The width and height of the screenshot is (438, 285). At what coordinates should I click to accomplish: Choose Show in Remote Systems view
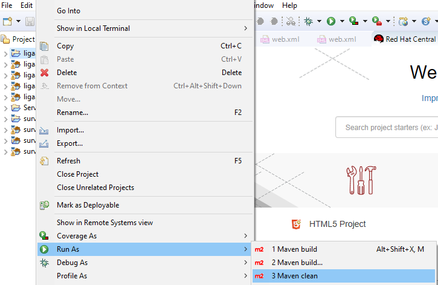pyautogui.click(x=145, y=223)
